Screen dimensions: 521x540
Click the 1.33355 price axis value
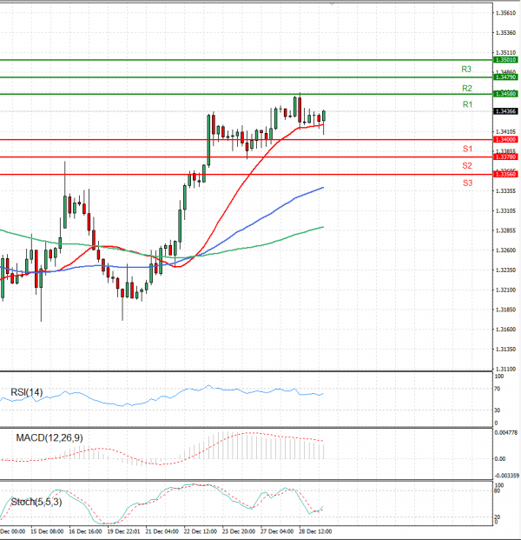click(506, 190)
